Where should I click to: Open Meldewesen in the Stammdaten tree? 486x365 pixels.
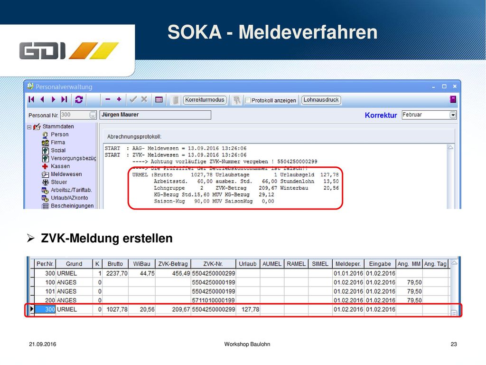pyautogui.click(x=66, y=174)
